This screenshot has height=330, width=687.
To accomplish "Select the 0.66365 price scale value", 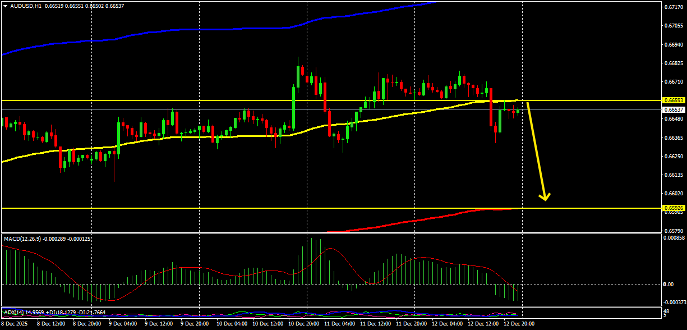I will click(672, 137).
